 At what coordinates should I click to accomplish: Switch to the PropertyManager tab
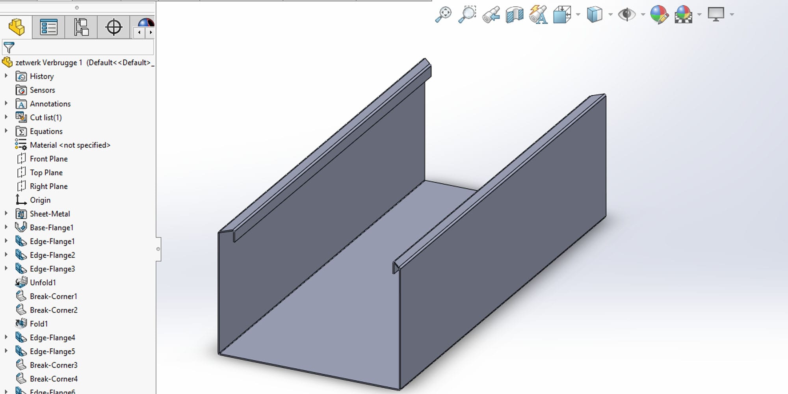(x=48, y=27)
